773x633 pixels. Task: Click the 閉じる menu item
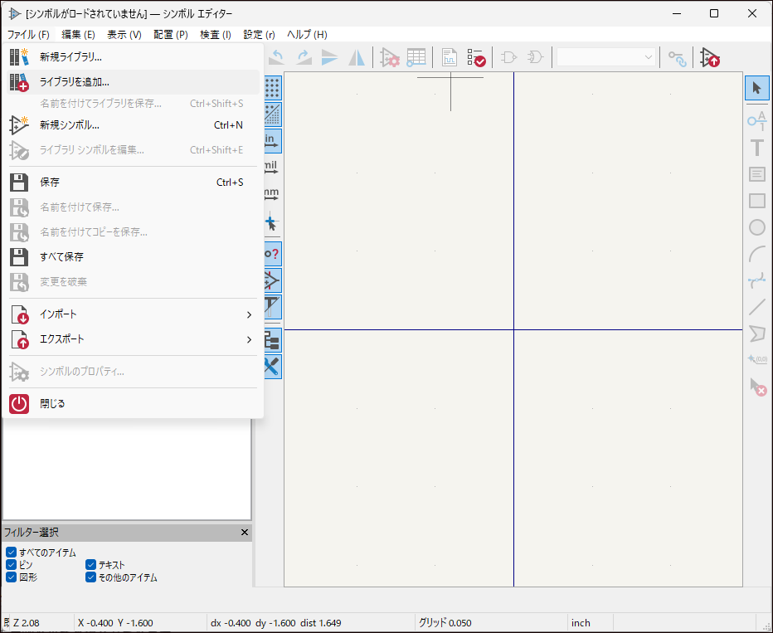click(x=52, y=404)
